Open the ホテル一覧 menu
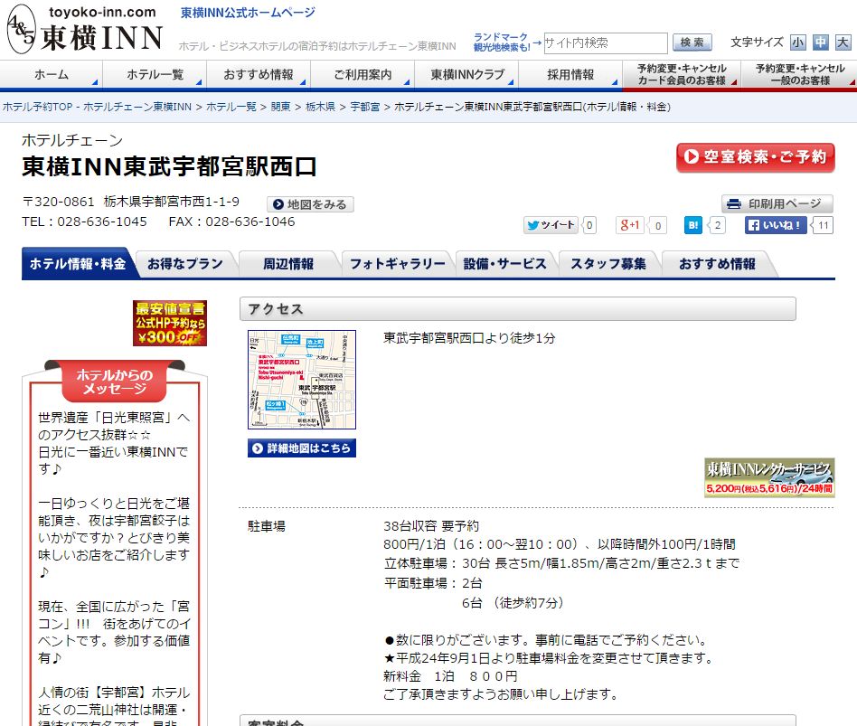 coord(155,74)
